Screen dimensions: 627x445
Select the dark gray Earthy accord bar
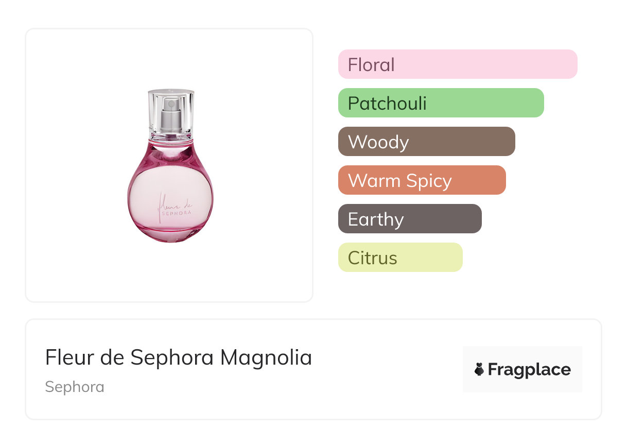410,219
